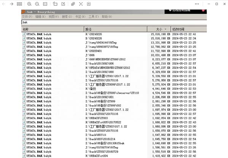Click the delete trash icon
This screenshot has height=158, width=228.
click(x=63, y=4)
